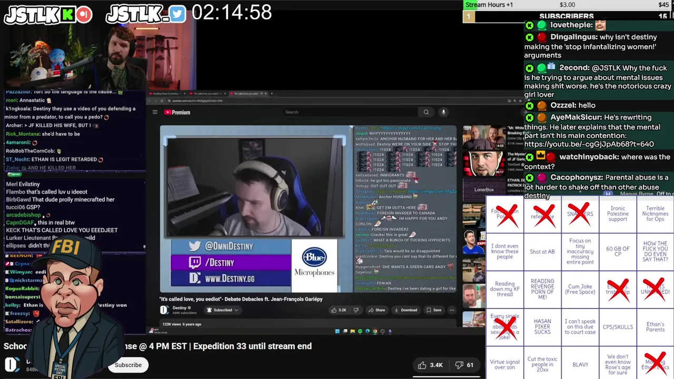Download the Debate Debacles video
The image size is (674, 379).
(405, 310)
